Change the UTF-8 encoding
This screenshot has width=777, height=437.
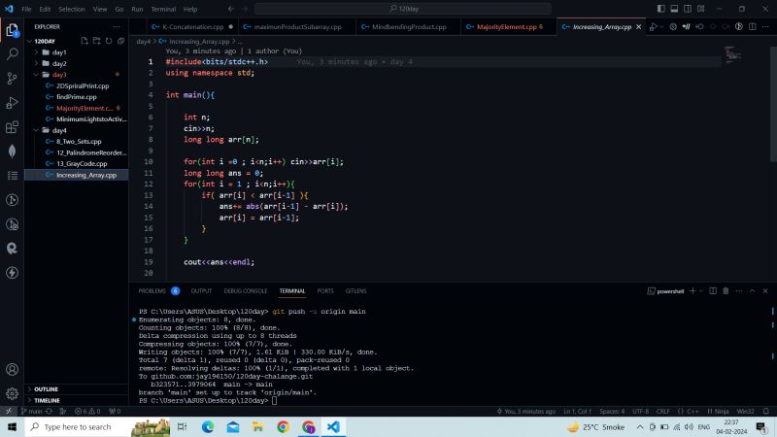[x=640, y=411]
